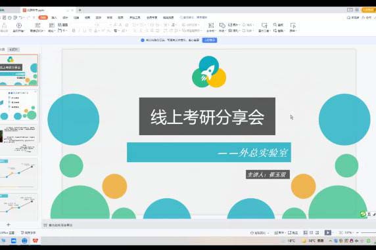The height and width of the screenshot is (250, 376).
Task: Start slideshow from status bar play button
Action: [x=328, y=232]
